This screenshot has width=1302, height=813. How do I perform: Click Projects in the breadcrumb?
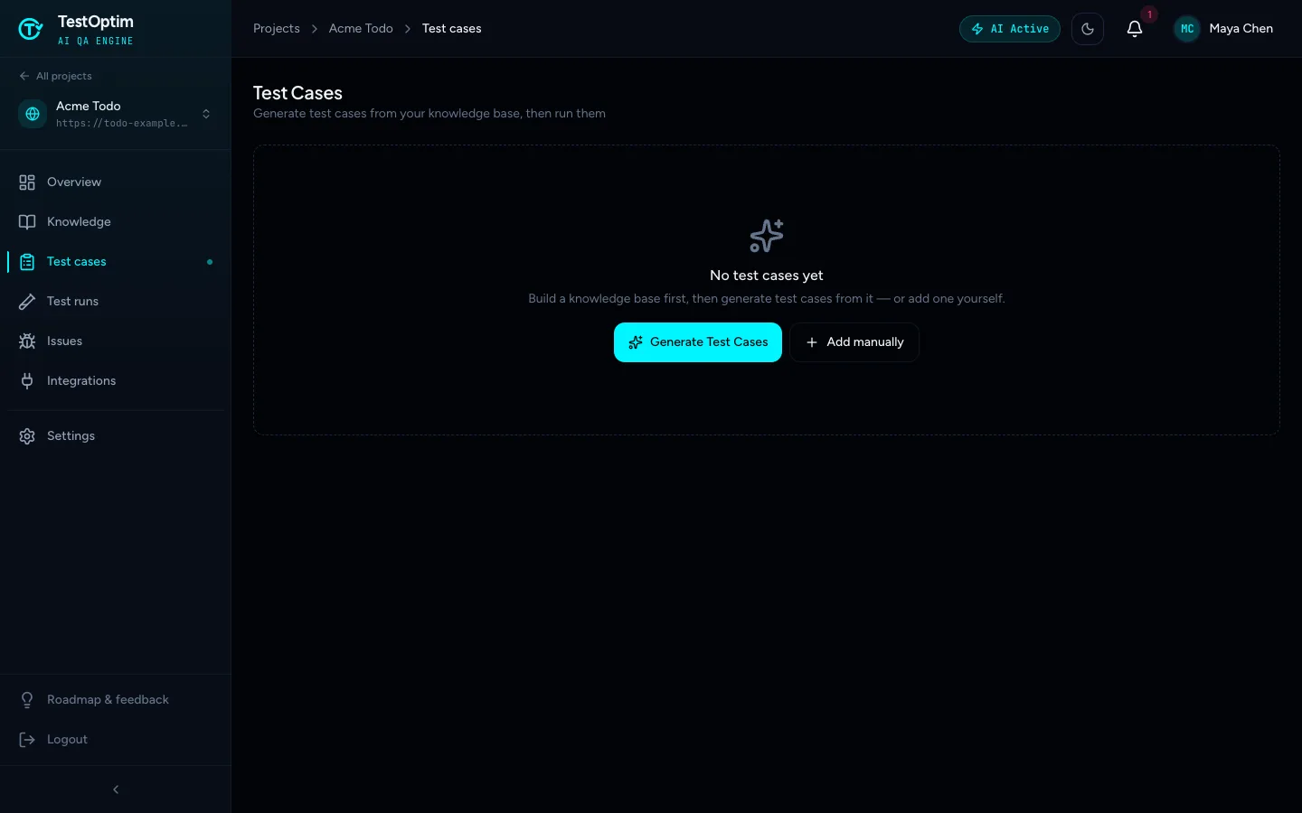(277, 29)
